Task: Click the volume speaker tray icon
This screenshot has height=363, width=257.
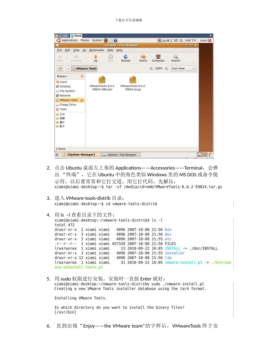Action: tap(167, 41)
